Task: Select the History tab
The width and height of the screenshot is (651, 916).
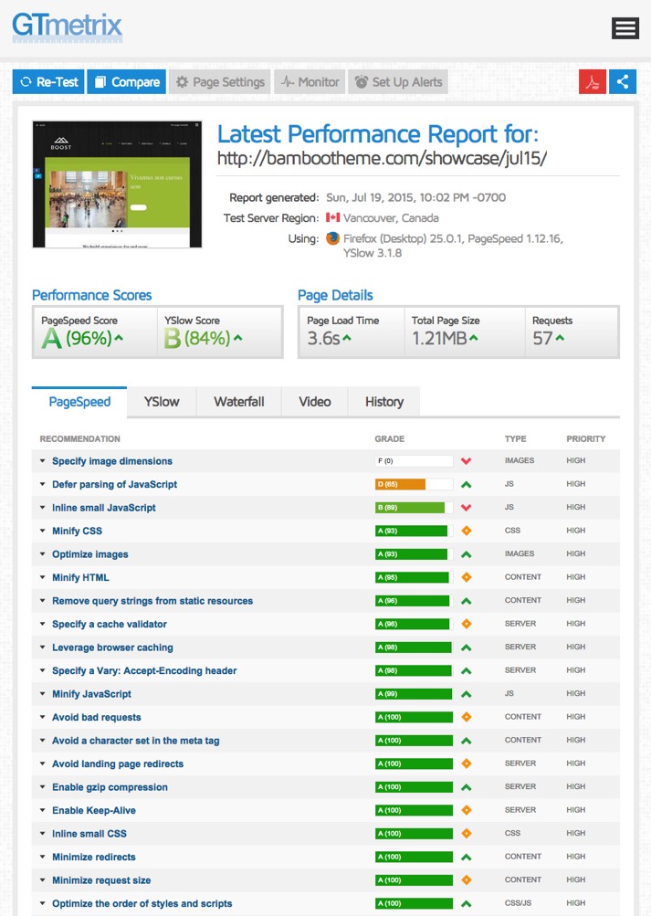Action: coord(383,402)
